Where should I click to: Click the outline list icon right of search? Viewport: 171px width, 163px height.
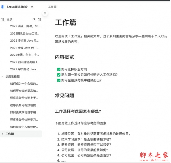[x=40, y=19]
